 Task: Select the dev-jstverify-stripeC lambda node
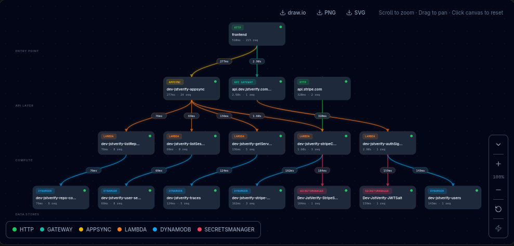point(322,143)
